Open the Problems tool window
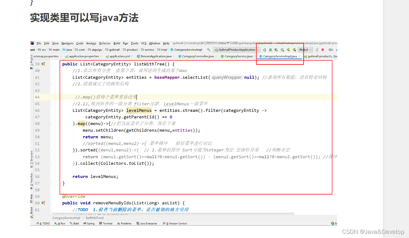The image size is (409, 238). 124,223
